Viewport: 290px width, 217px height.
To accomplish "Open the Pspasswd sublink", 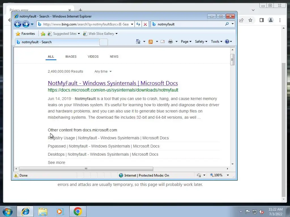I will pyautogui.click(x=104, y=146).
